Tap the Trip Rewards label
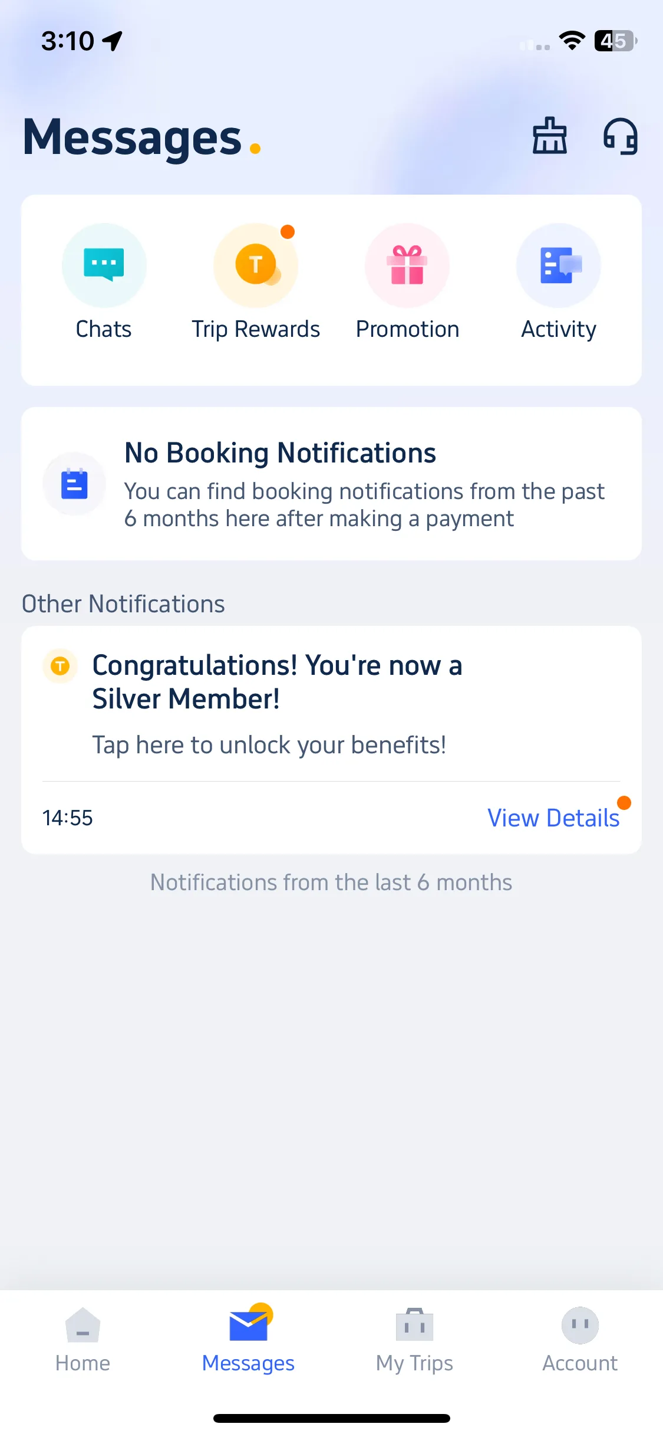 [256, 329]
